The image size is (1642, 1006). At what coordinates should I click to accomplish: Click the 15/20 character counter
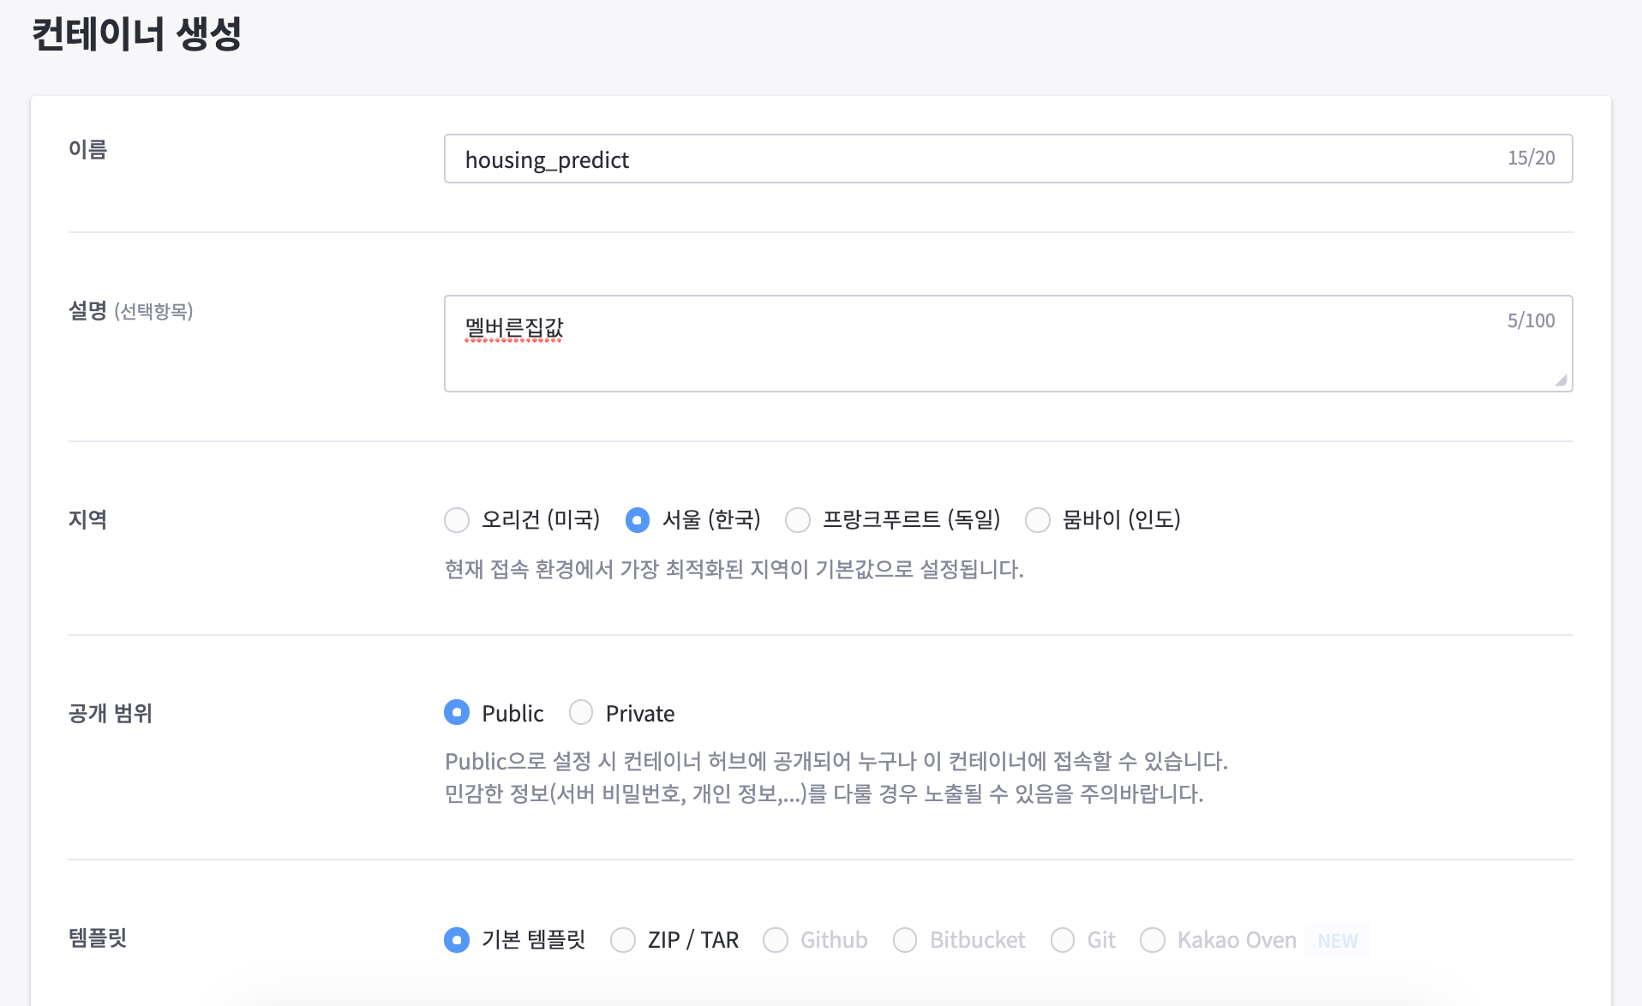[x=1531, y=158]
